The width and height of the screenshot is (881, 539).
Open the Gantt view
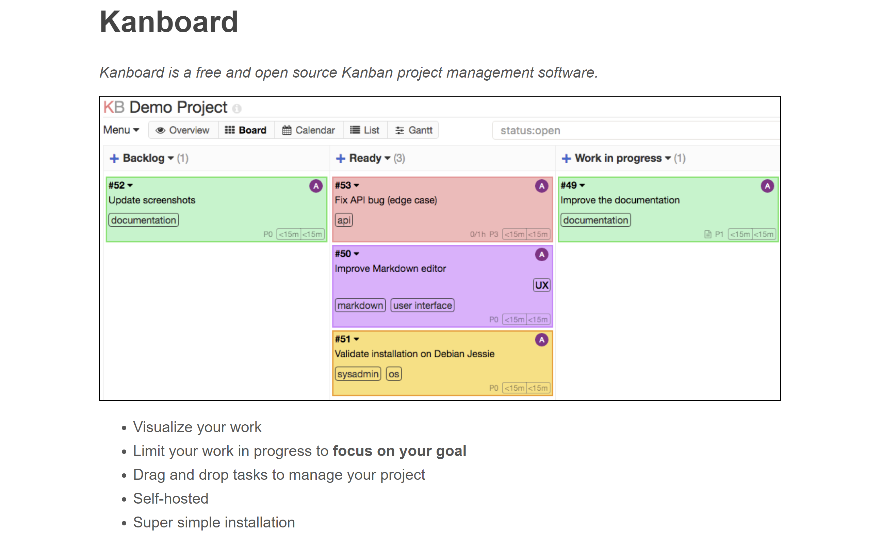(414, 130)
